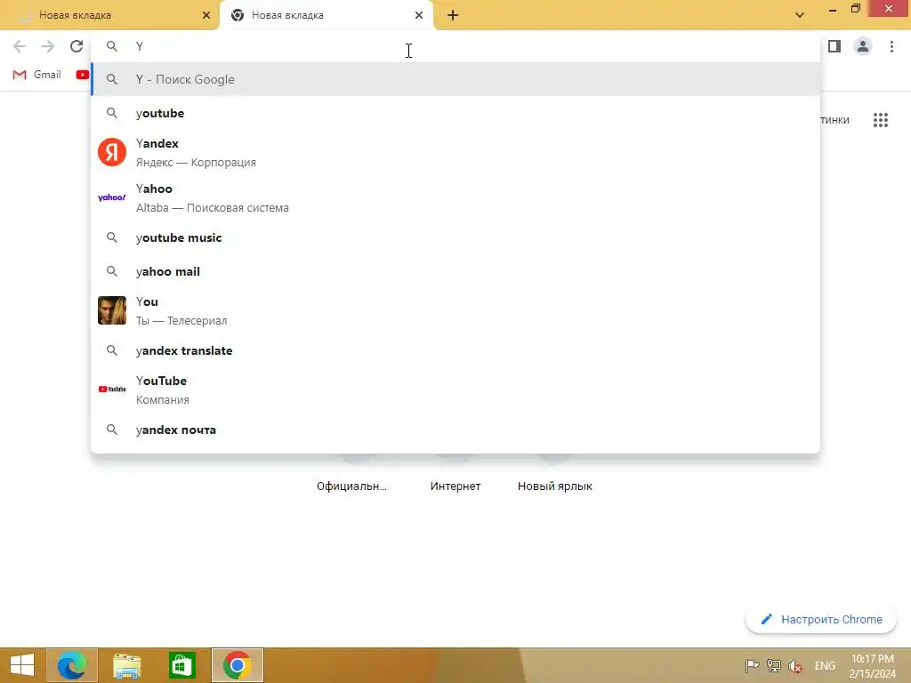Viewport: 911px width, 683px height.
Task: Open a new tab with the plus button
Action: (x=453, y=16)
